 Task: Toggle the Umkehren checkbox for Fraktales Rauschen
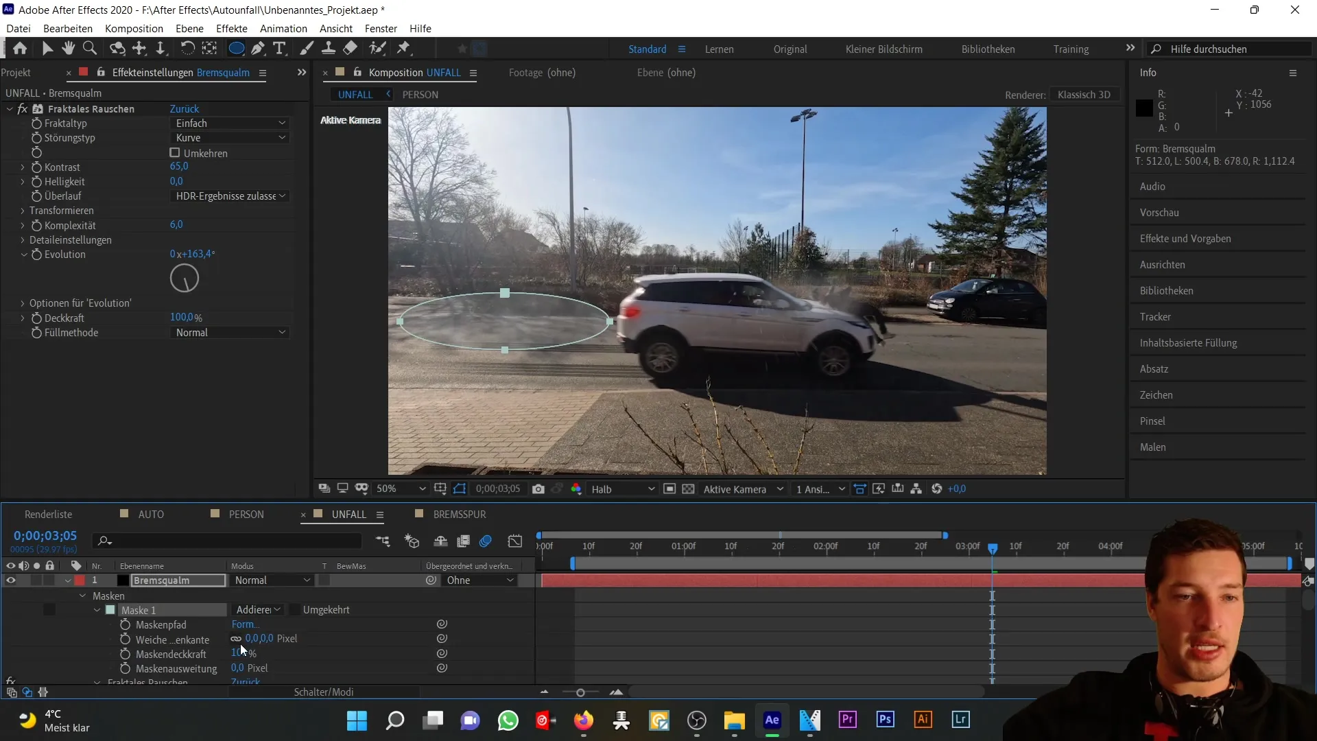[x=175, y=152]
